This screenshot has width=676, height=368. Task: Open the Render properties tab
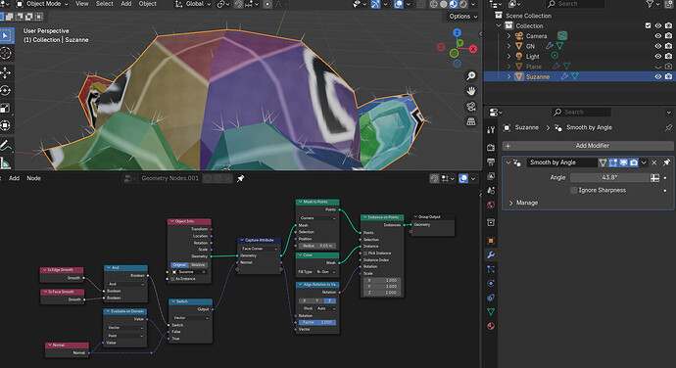[491, 148]
